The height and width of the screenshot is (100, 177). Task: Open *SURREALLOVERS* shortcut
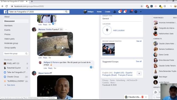click(15, 81)
